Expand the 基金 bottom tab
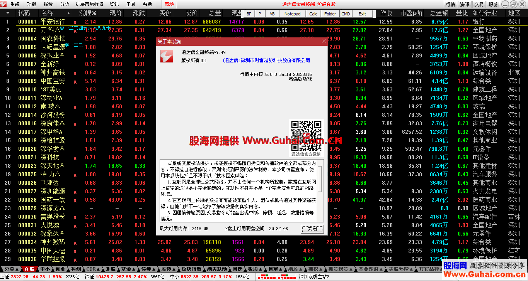This screenshot has height=281, width=528. click(129, 269)
